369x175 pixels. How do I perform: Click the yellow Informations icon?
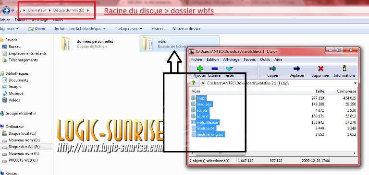point(344,69)
